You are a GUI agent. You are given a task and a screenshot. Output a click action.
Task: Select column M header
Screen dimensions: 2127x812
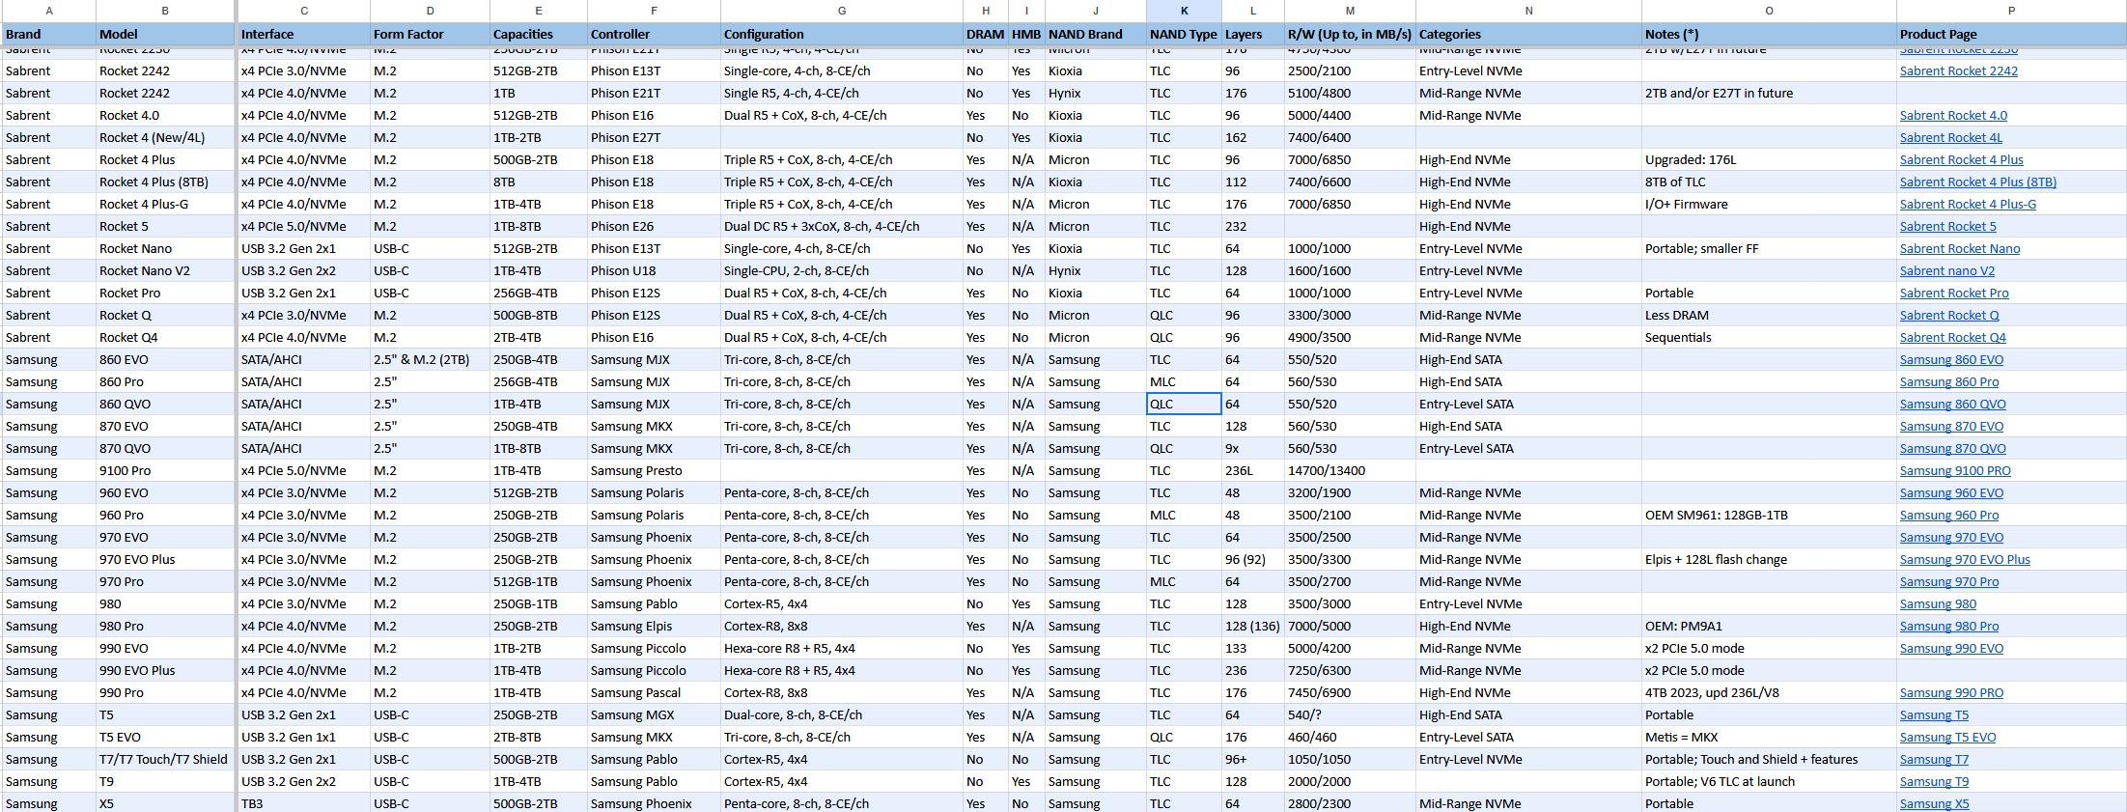1350,11
